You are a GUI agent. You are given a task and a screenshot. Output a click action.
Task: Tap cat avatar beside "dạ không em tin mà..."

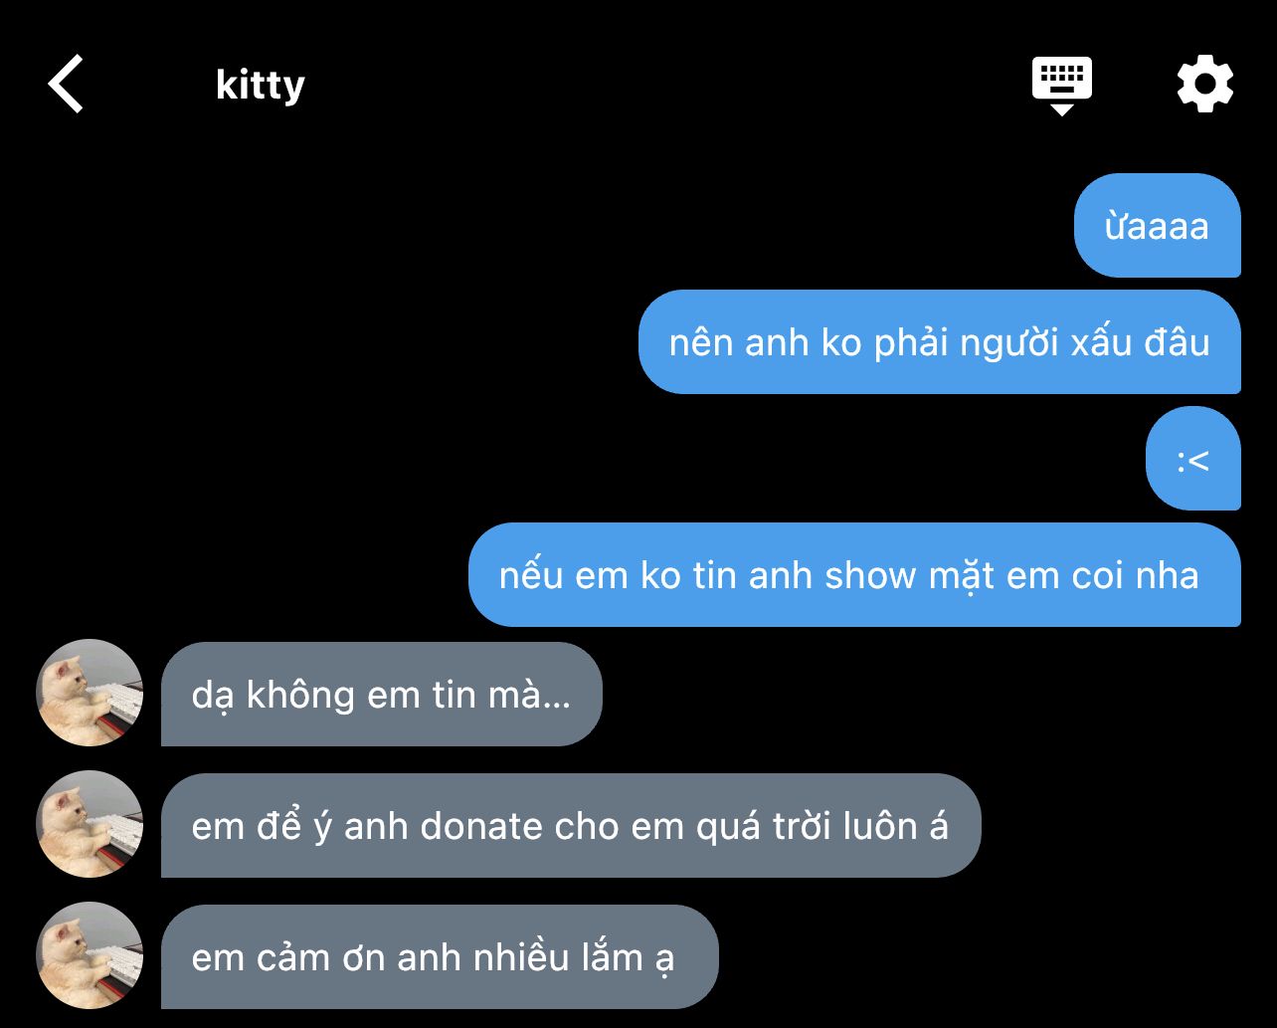tap(90, 693)
